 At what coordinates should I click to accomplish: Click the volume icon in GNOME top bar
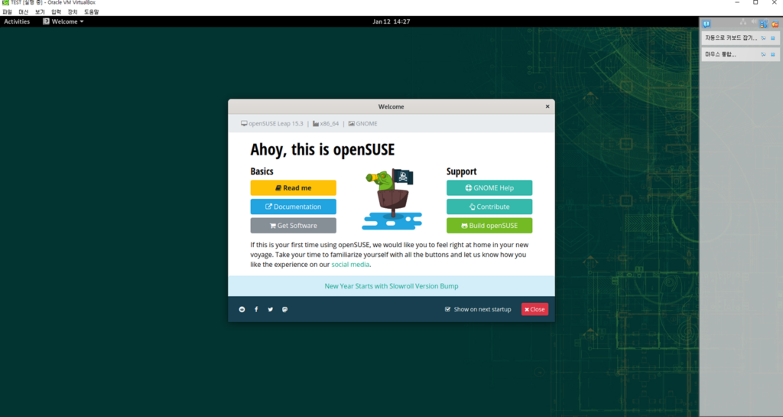[x=754, y=21]
